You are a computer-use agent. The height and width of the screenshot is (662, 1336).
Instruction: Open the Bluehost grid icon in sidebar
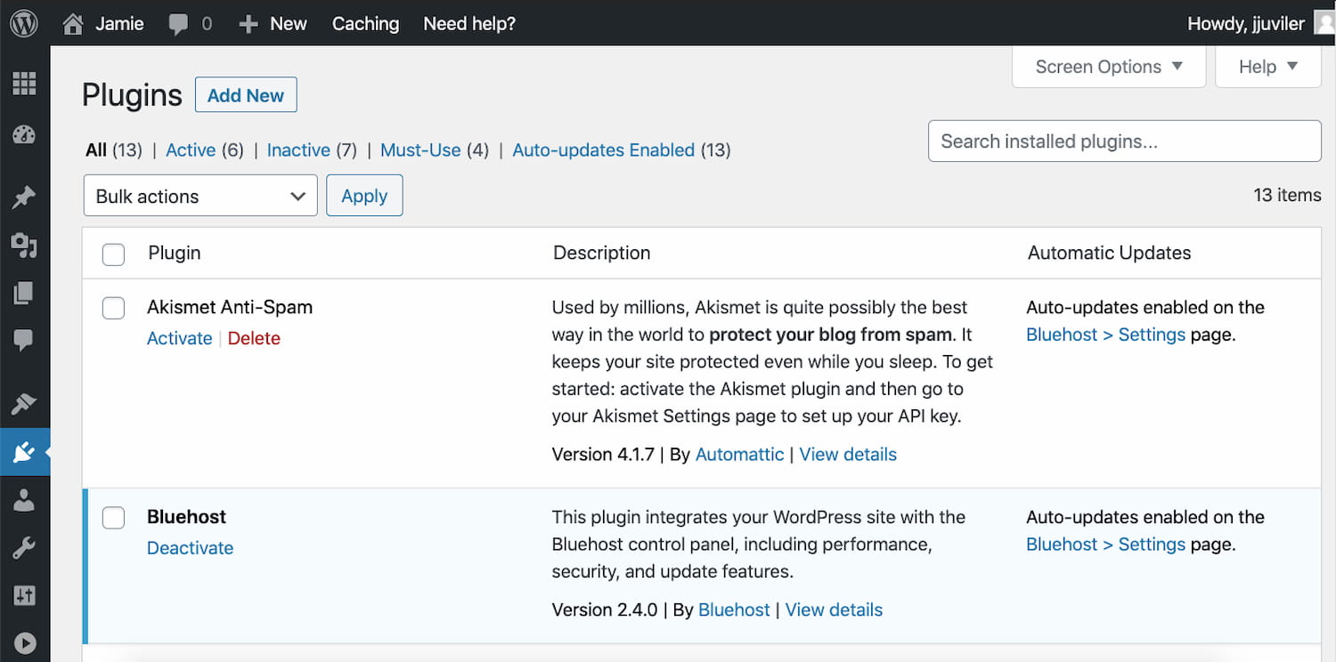tap(24, 84)
